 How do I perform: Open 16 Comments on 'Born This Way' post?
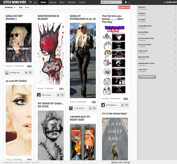click(x=115, y=98)
